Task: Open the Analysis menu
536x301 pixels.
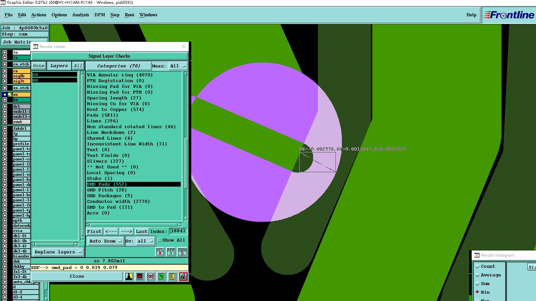Action: (81, 15)
